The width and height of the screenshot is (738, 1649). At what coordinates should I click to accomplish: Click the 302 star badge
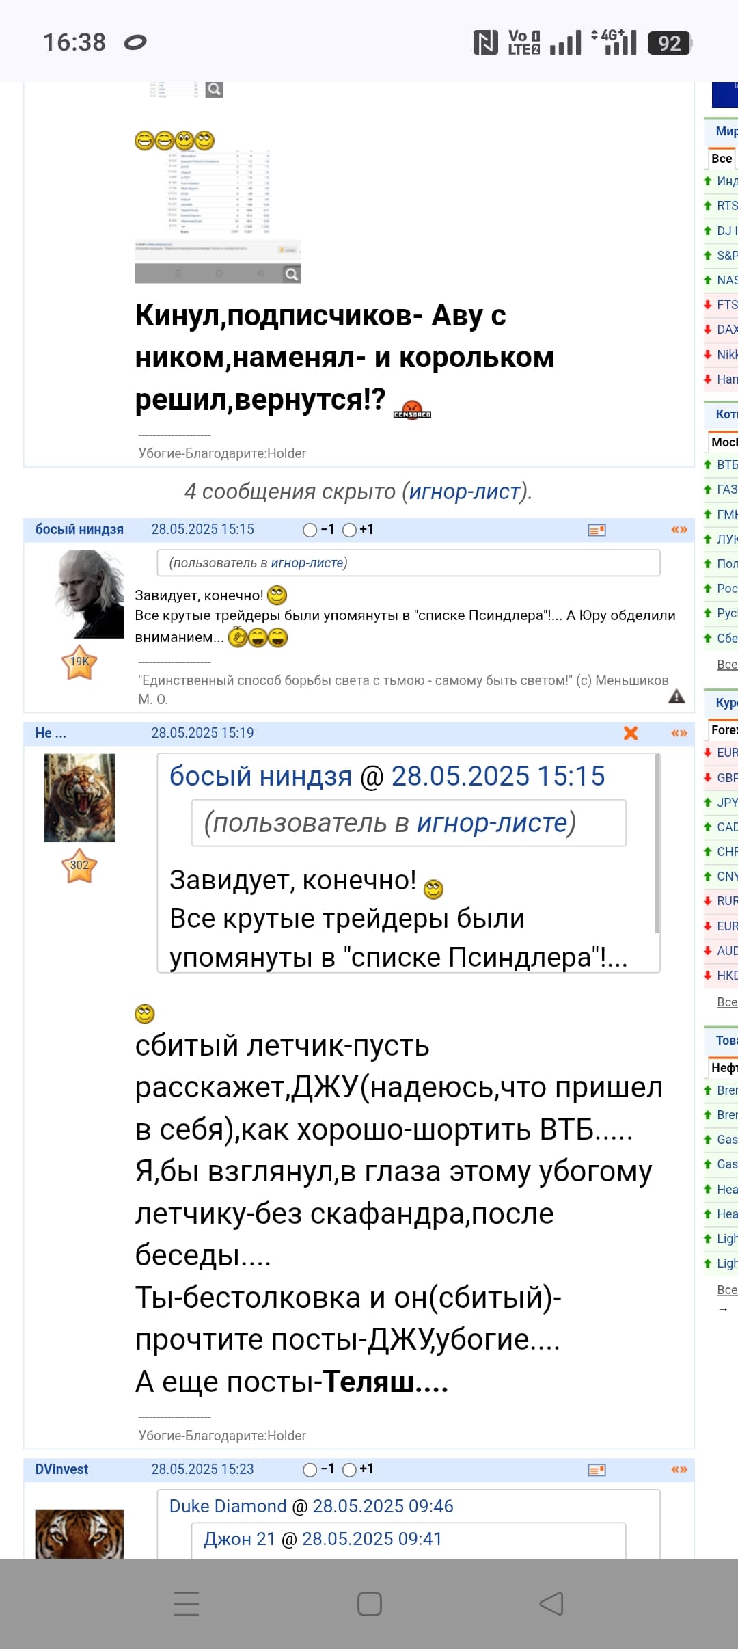pyautogui.click(x=79, y=866)
